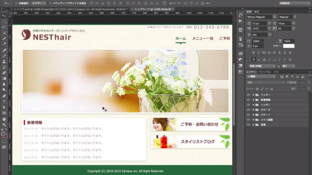Apply strikethrough in Character panel

[290, 53]
